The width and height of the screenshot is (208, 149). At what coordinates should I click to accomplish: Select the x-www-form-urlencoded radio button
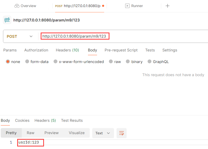click(55, 62)
